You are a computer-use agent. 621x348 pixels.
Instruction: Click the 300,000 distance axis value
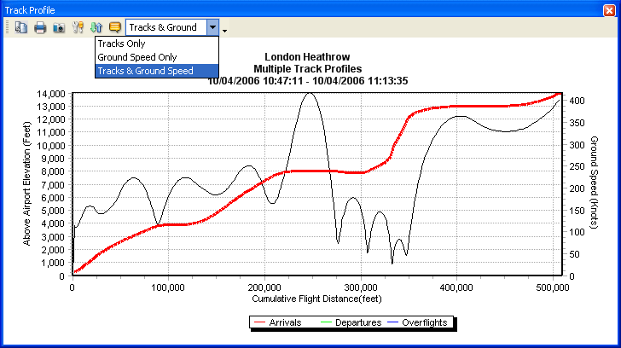tap(361, 287)
